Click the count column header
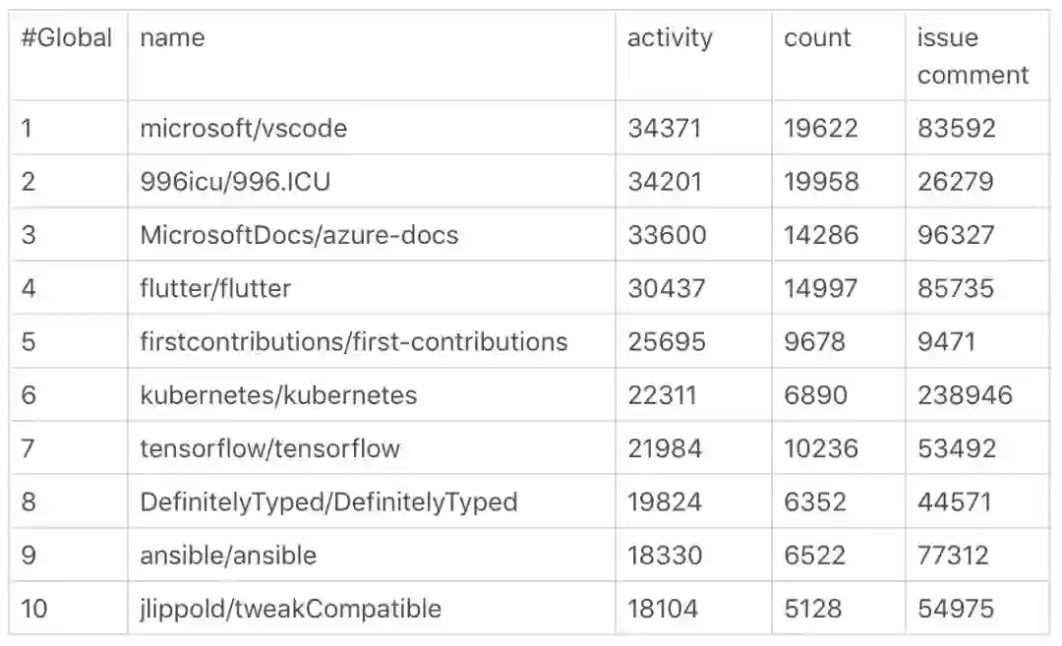The width and height of the screenshot is (1062, 646). click(x=817, y=38)
